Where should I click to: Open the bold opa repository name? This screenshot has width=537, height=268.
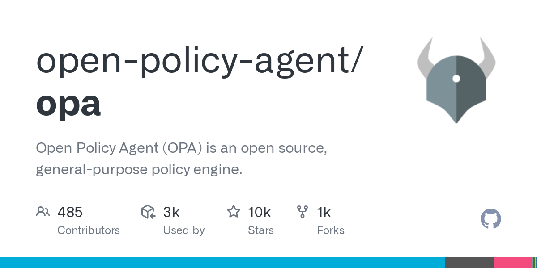[68, 104]
